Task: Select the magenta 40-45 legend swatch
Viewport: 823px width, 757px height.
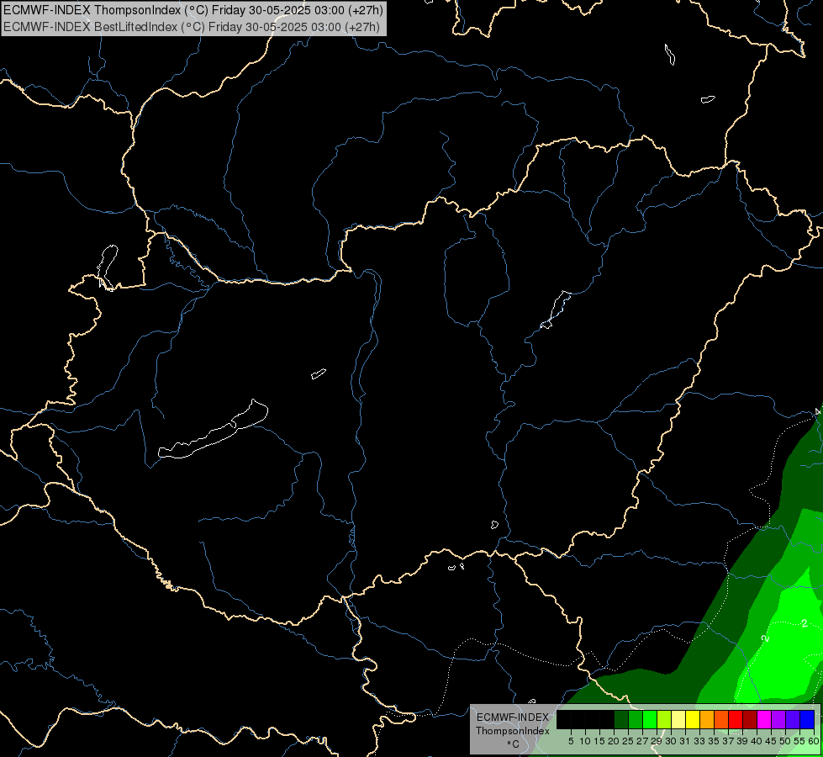Action: pyautogui.click(x=763, y=719)
